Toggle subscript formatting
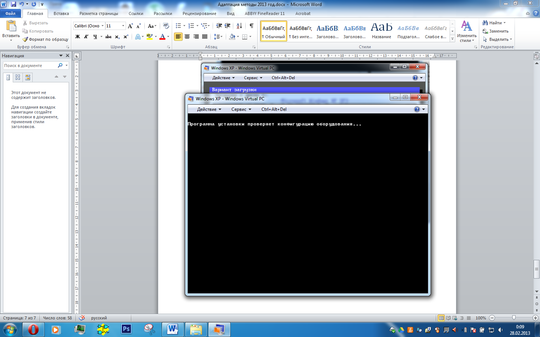540x337 pixels. point(117,37)
